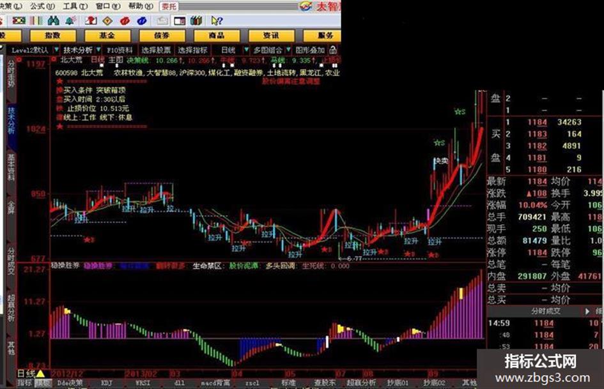Click the red user profile toolbar icon

pyautogui.click(x=91, y=20)
